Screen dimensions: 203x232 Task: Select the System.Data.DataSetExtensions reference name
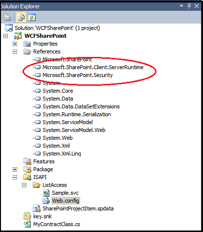coord(81,106)
